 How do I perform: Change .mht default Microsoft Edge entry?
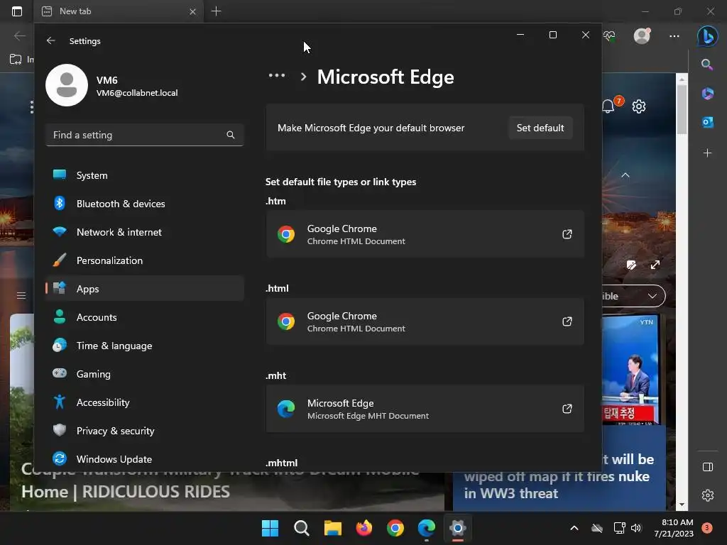point(425,409)
